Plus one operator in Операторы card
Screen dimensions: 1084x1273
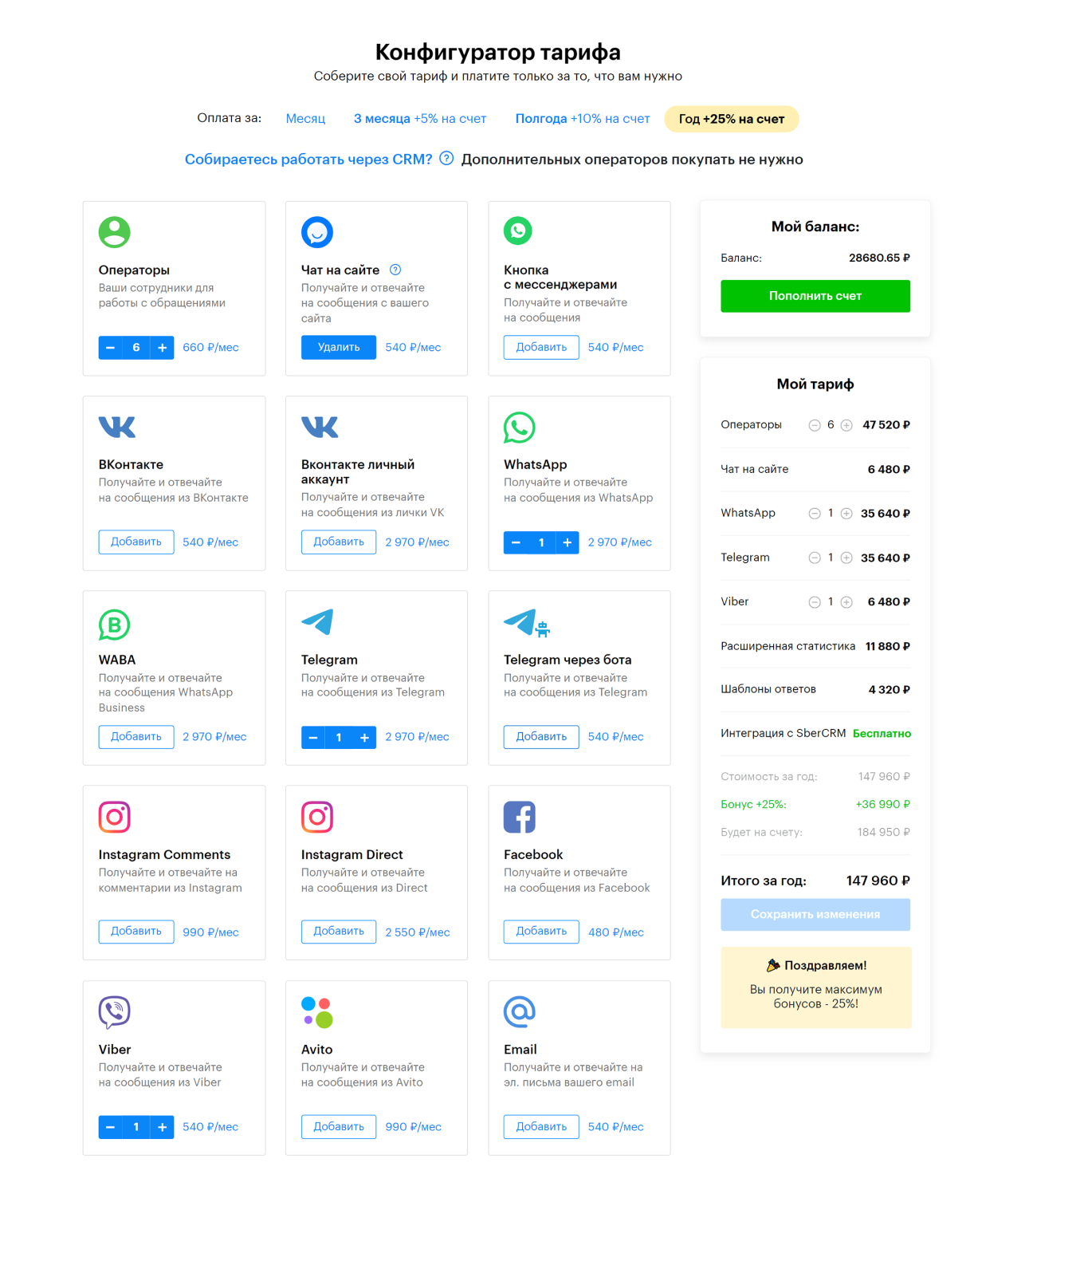tap(162, 348)
